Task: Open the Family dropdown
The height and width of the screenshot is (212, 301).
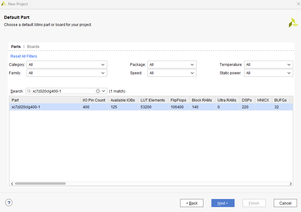Action: coord(67,73)
